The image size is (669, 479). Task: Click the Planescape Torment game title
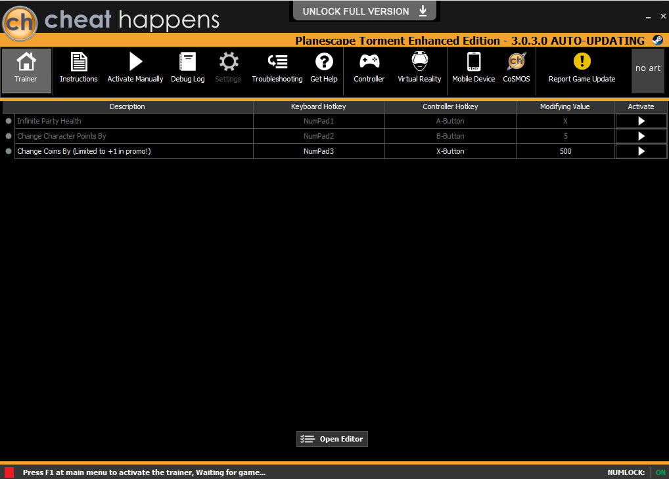tap(470, 41)
